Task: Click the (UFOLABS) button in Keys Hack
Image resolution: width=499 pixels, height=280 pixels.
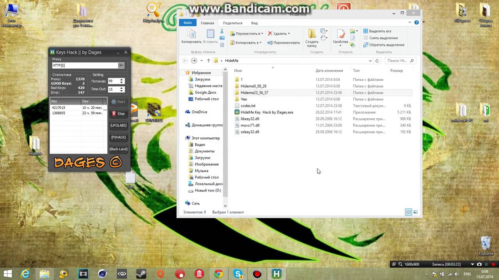Action: point(118,125)
